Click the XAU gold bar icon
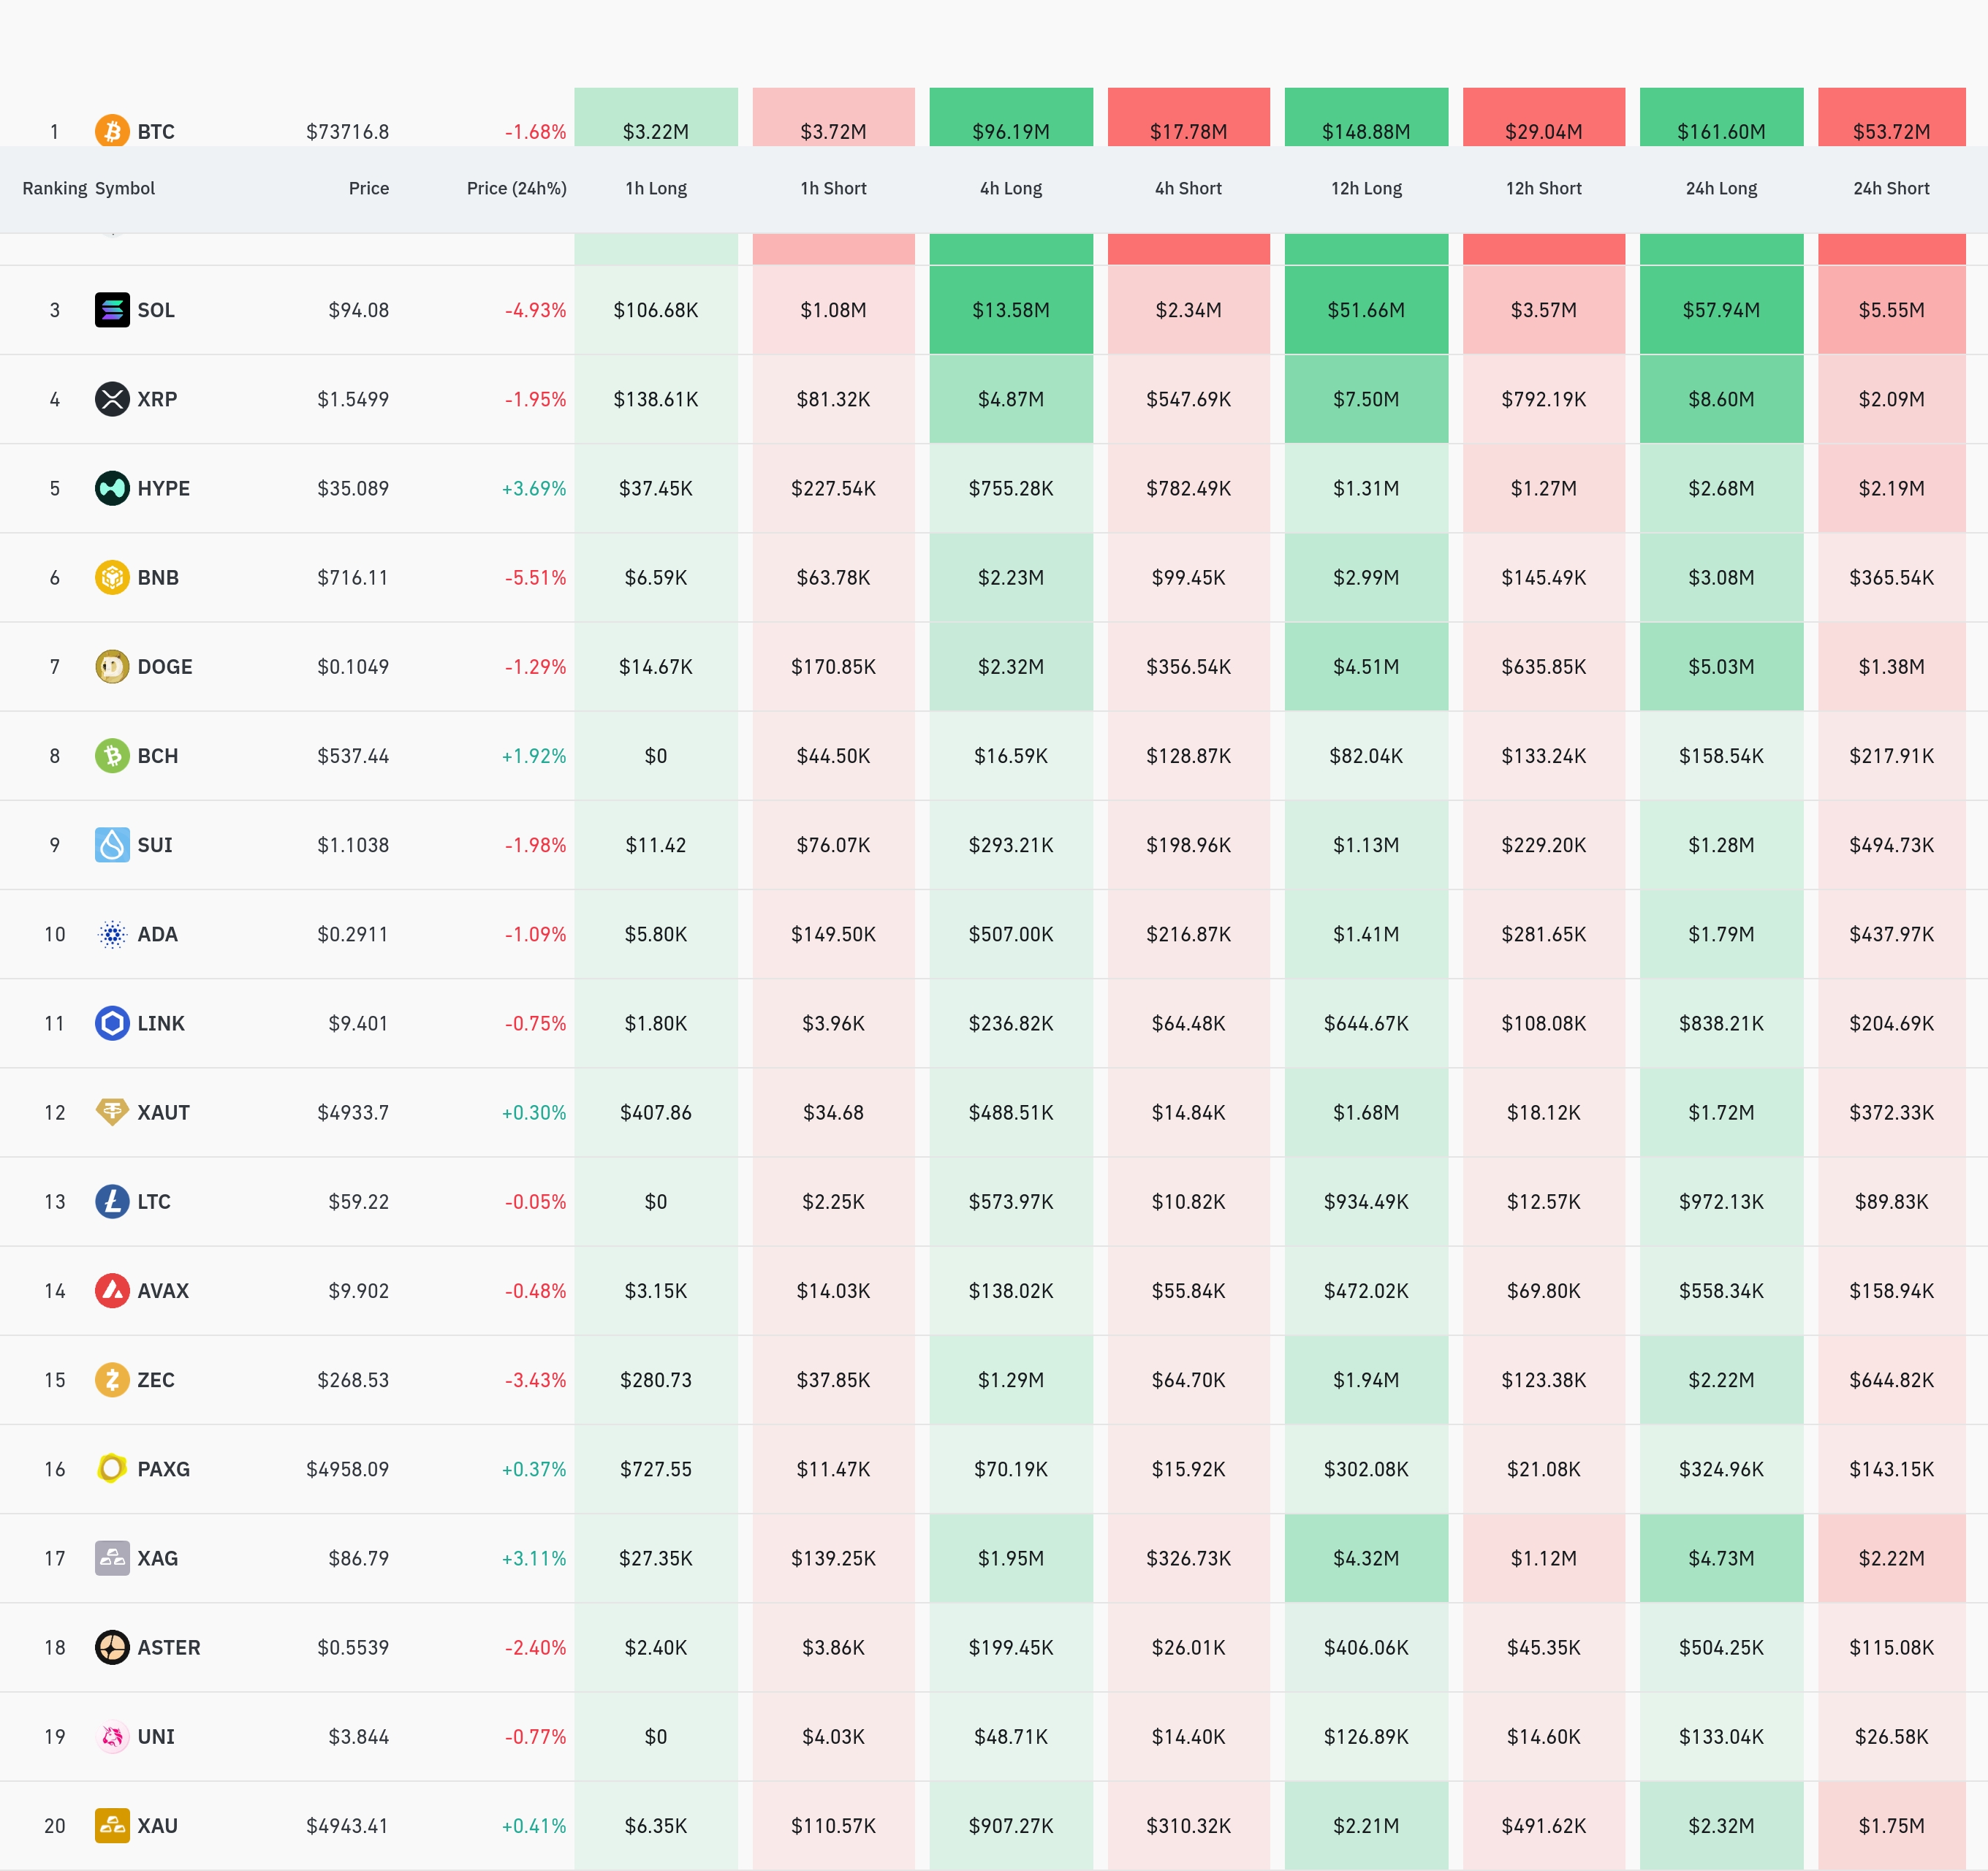The image size is (1988, 1871). pyautogui.click(x=112, y=1825)
